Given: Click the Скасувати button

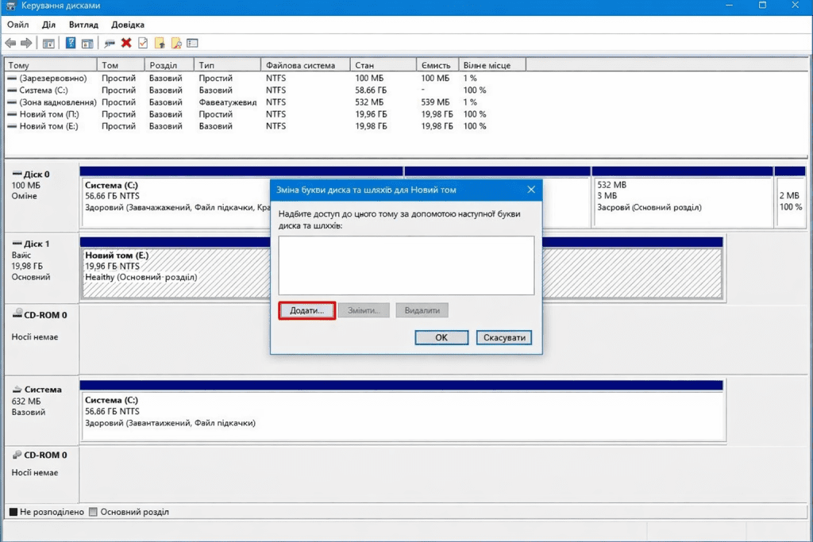Looking at the screenshot, I should point(504,337).
